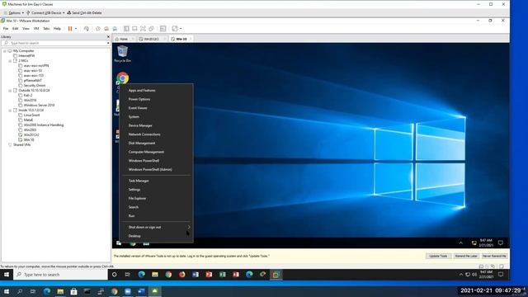The image size is (528, 297).
Task: Enter full screen mode in VMware
Action: pos(143,29)
